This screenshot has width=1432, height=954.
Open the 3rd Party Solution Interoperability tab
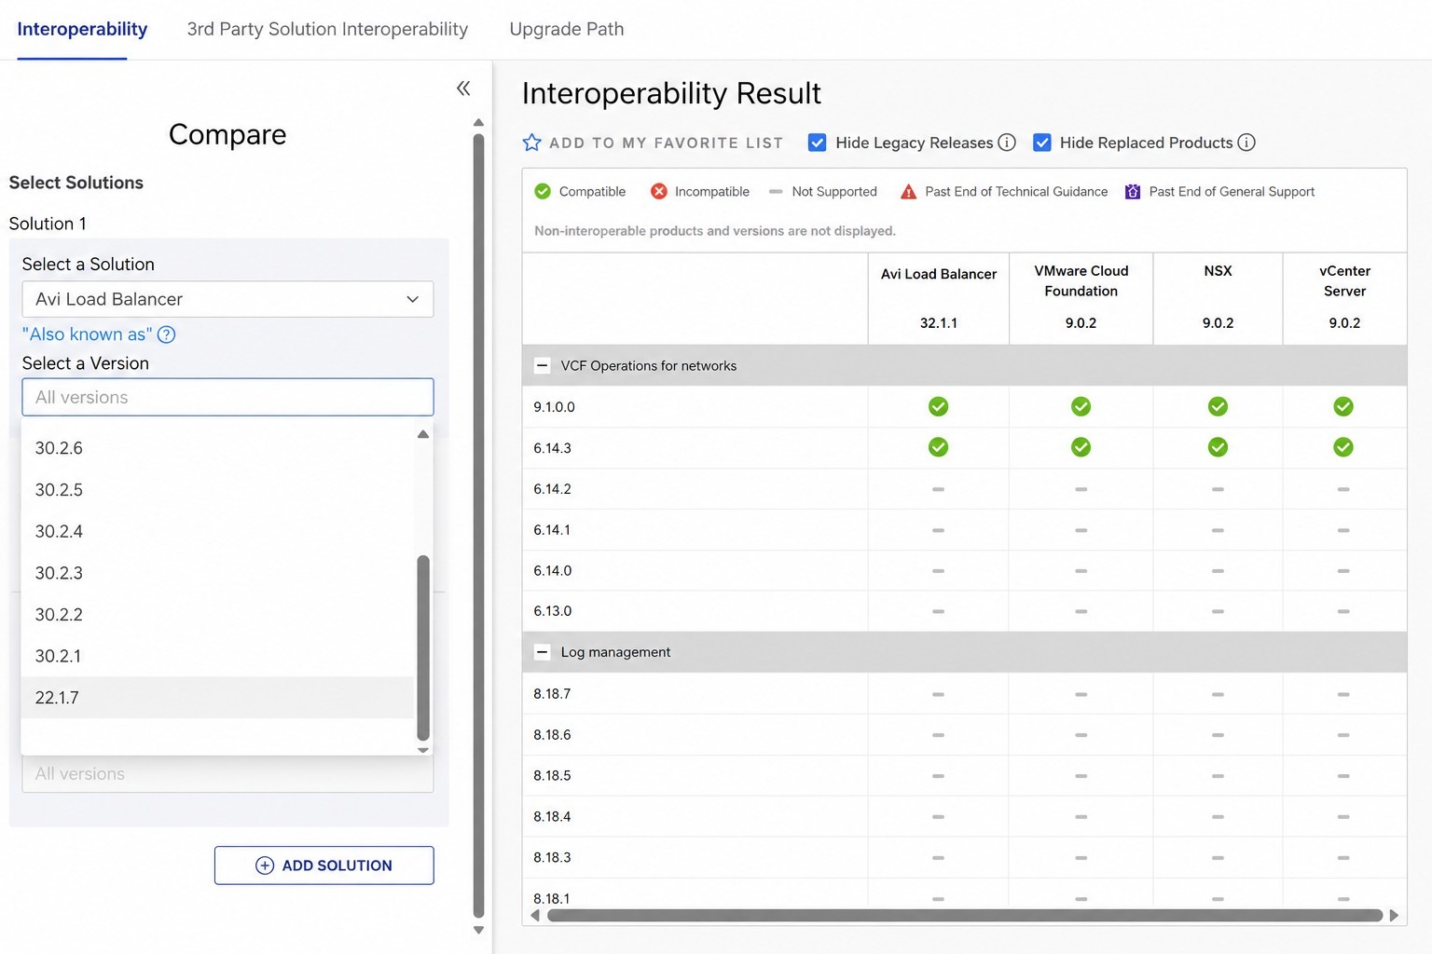pos(327,29)
